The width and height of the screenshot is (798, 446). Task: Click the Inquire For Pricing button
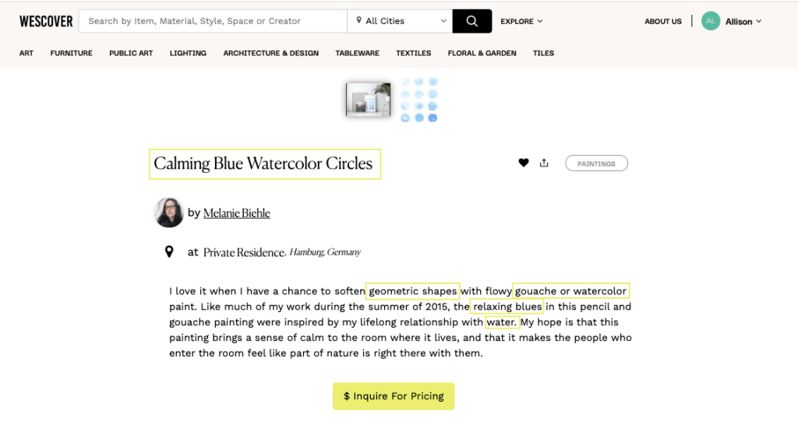pyautogui.click(x=394, y=396)
